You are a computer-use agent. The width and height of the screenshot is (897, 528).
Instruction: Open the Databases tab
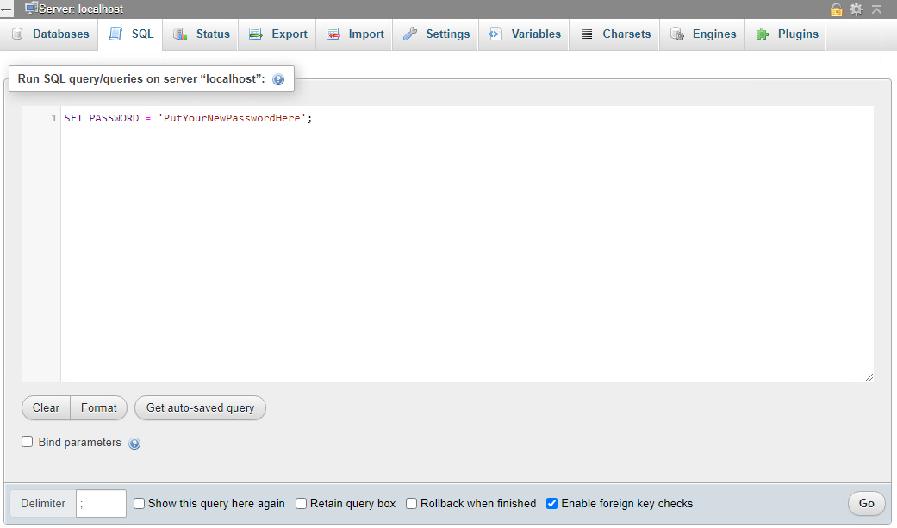[50, 34]
